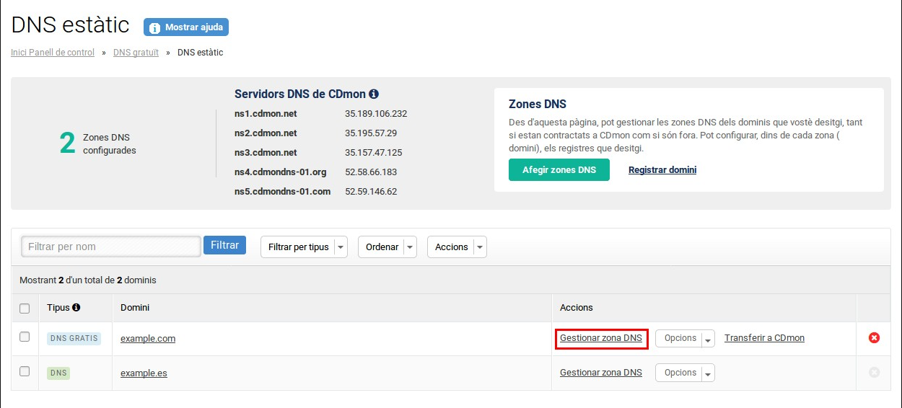Click IP address 52.59.146.62
Screen dimensions: 902x408
[371, 192]
